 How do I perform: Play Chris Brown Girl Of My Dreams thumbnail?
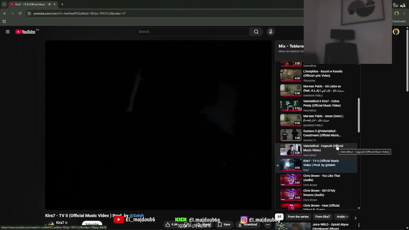(x=291, y=195)
